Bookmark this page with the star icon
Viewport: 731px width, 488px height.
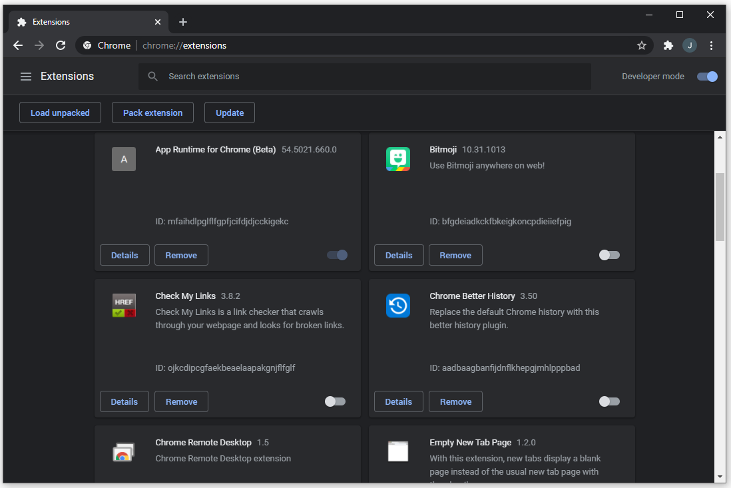tap(642, 45)
